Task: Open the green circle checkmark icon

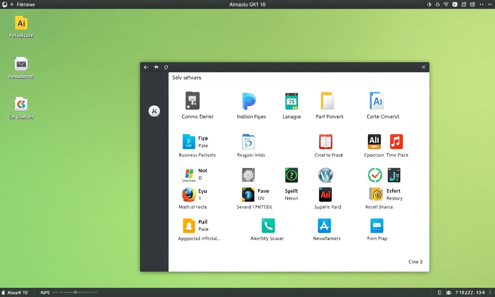Action: click(375, 175)
